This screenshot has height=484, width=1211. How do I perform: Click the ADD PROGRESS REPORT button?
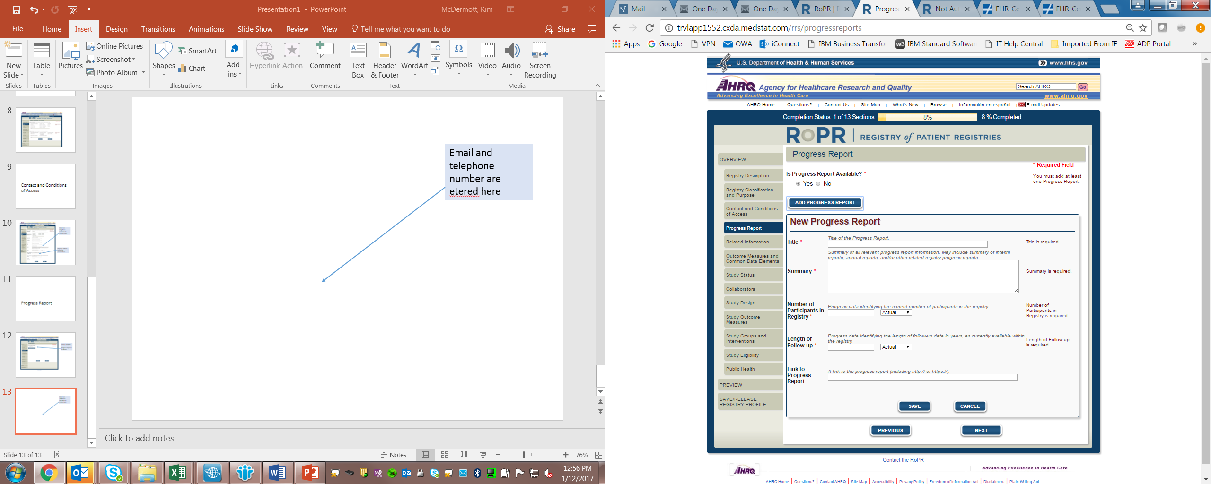[x=825, y=203]
